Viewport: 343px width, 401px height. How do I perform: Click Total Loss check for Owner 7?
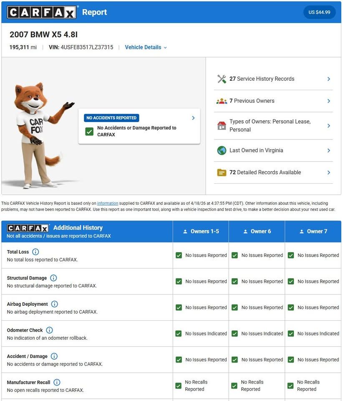click(x=291, y=255)
